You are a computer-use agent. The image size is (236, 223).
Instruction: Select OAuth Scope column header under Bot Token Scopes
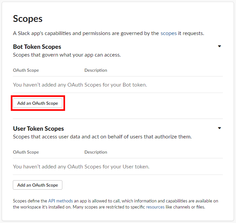tap(26, 70)
